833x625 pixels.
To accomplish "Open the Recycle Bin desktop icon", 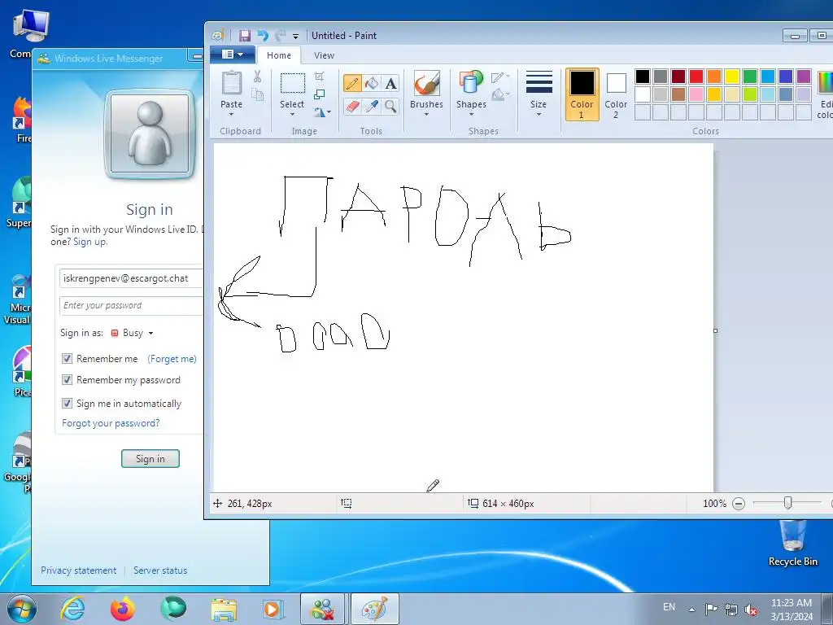I will [792, 543].
